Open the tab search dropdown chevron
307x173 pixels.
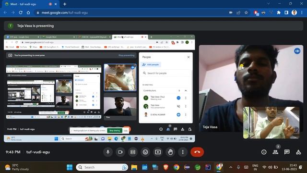[x=269, y=3]
